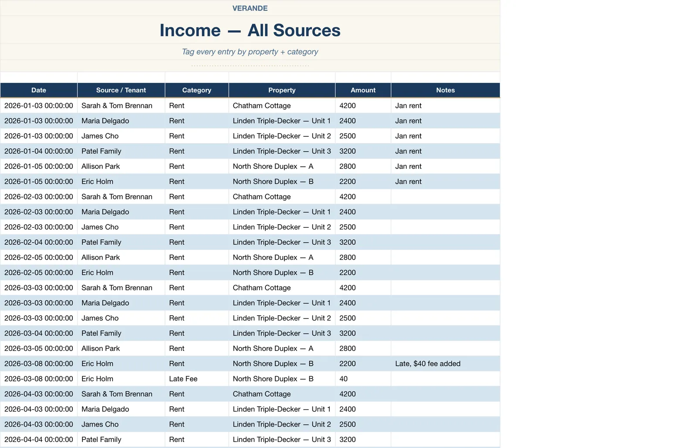697x448 pixels.
Task: Select Chatham Cottage in the 2026-04-03 row
Action: pyautogui.click(x=282, y=394)
